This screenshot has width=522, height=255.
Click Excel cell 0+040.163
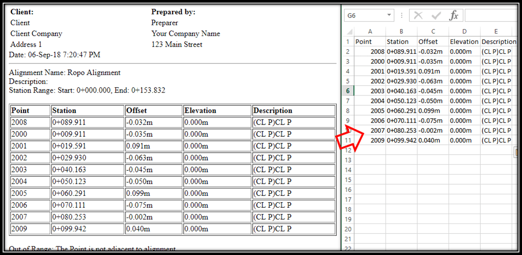(x=401, y=91)
